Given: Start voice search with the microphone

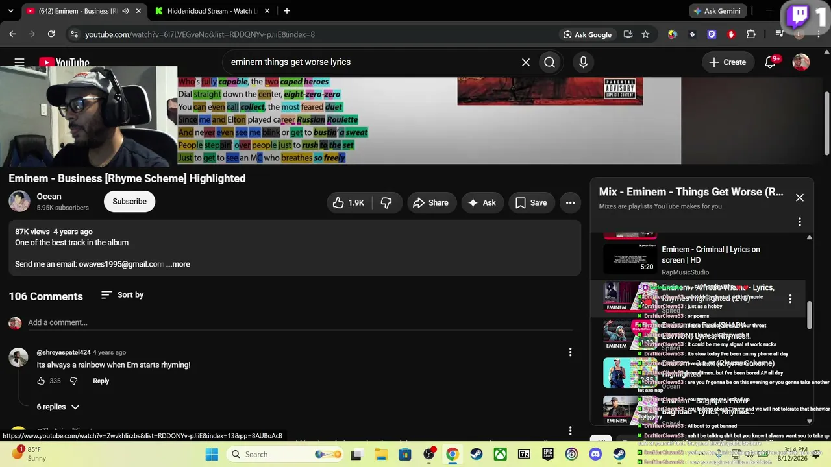Looking at the screenshot, I should coord(583,62).
